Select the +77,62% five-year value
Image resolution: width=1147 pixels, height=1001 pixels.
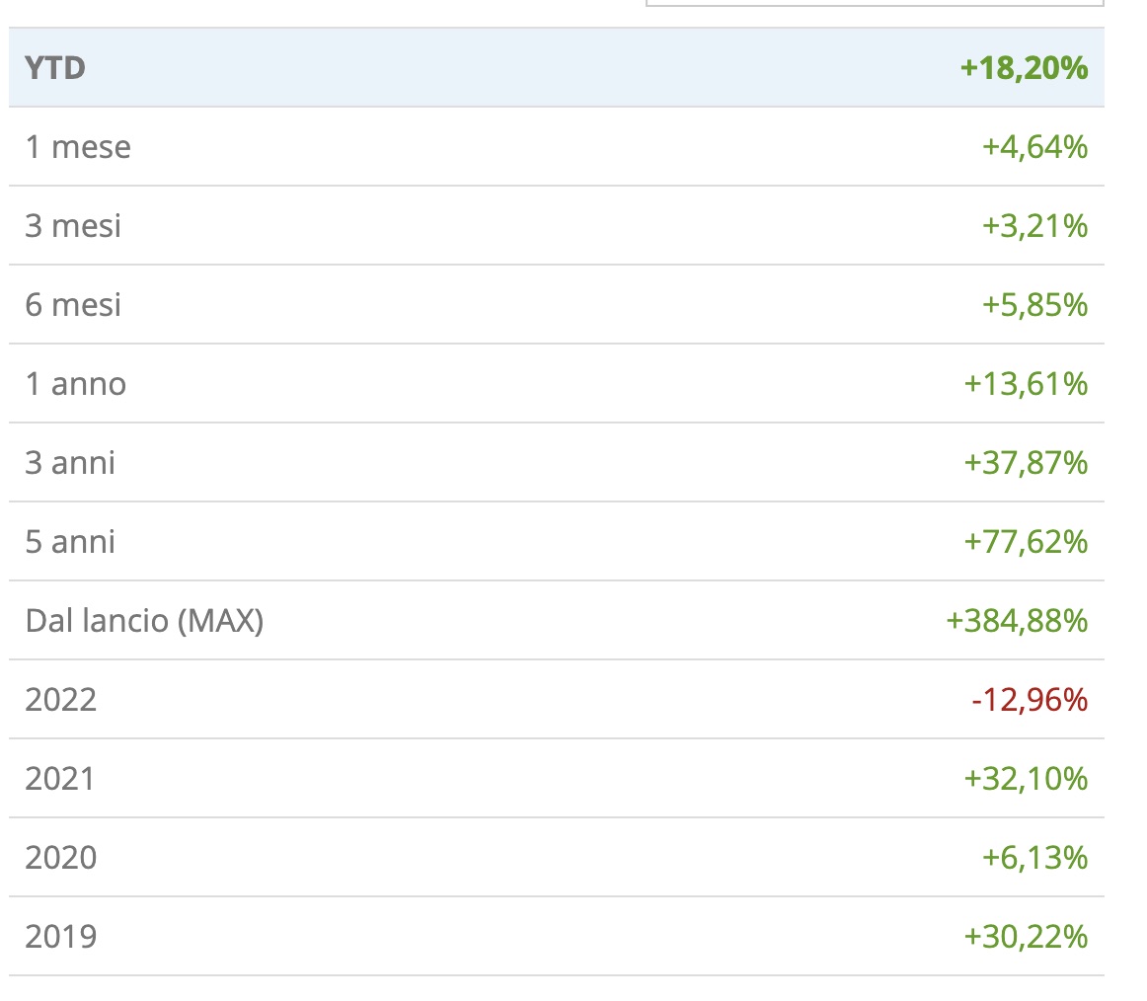1026,542
